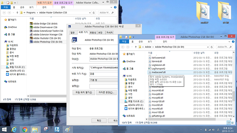Click the help icon in the Photoshop folder window
Screen dimensions: 237x133
point(233,41)
